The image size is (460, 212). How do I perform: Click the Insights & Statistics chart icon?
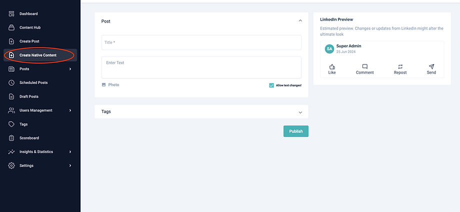(11, 152)
